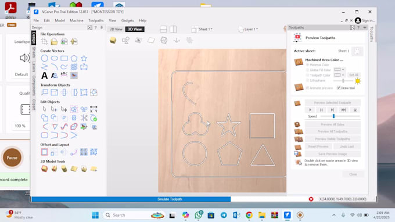395x222 pixels.
Task: Select the Draw Circle tool
Action: [x=45, y=58]
